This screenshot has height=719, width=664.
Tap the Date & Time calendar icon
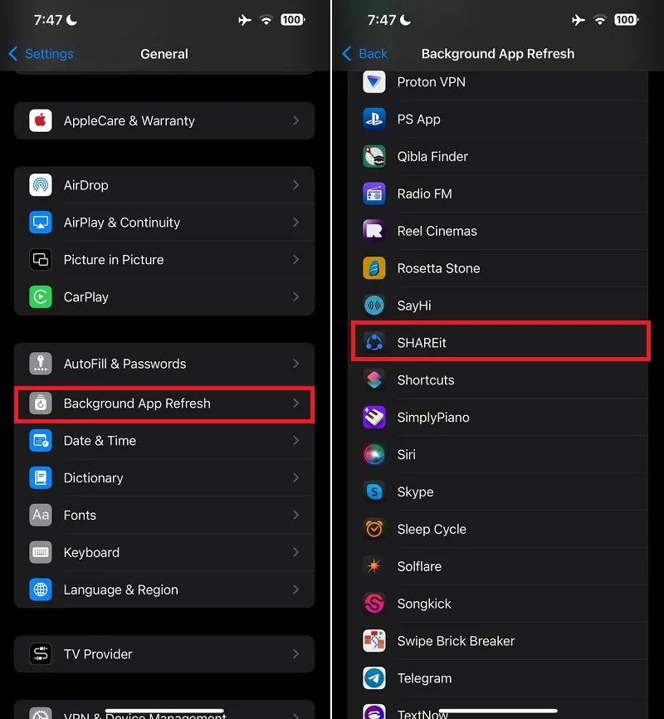(41, 441)
